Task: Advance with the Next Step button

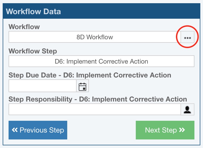Action: click(165, 130)
